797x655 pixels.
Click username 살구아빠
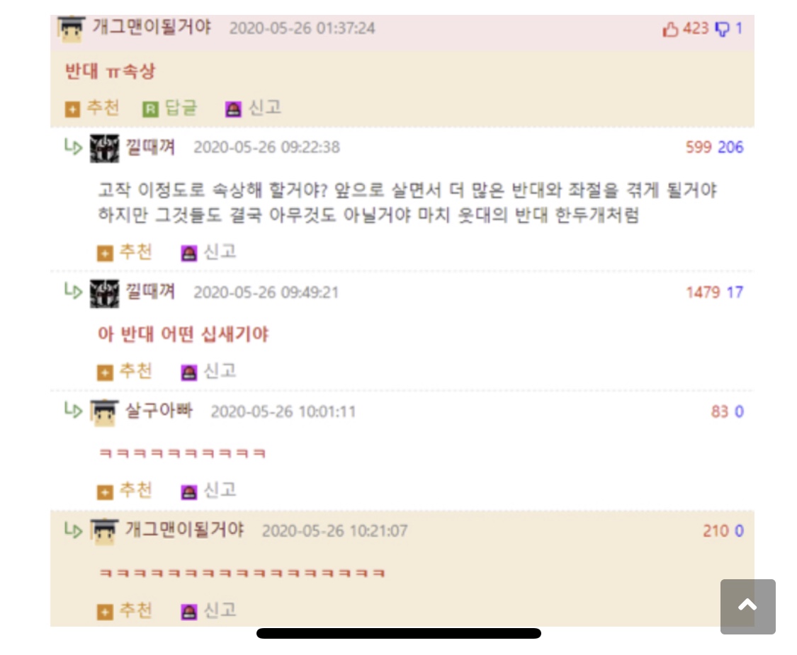pos(159,410)
